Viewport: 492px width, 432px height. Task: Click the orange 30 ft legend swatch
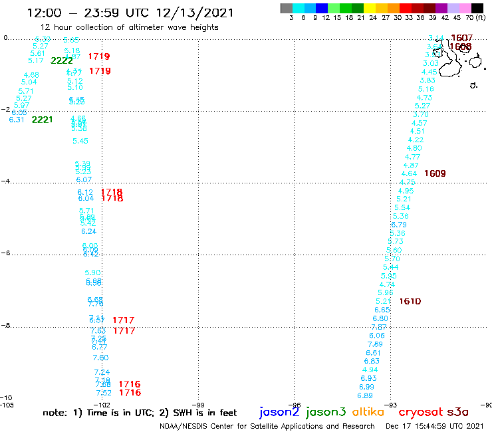point(394,8)
